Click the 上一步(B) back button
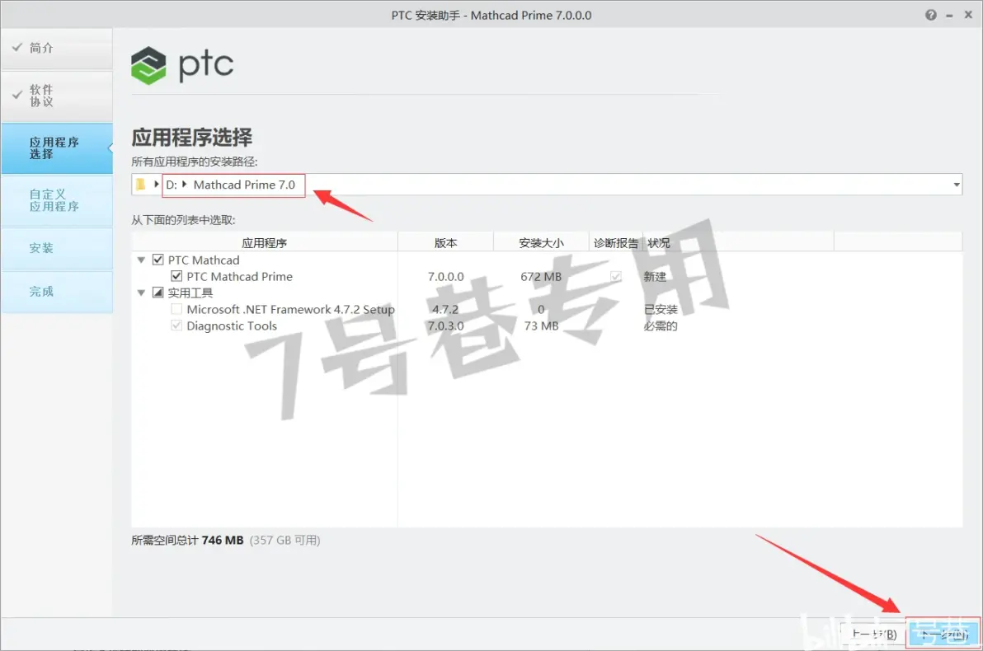 tap(874, 634)
